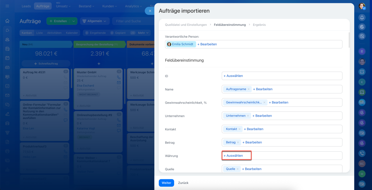Click the dialog's vertical scrollbar
Viewport: 372px width, 190px height.
[348, 40]
